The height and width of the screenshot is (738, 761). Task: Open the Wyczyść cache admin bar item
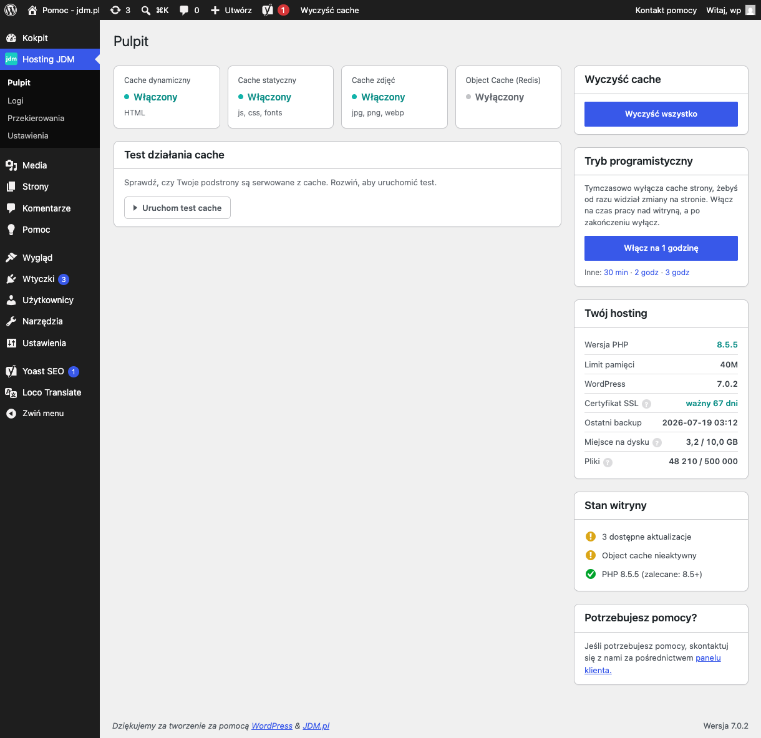(x=329, y=10)
